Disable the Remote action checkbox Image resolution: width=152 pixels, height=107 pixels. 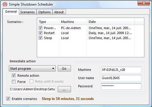click(x=14, y=76)
